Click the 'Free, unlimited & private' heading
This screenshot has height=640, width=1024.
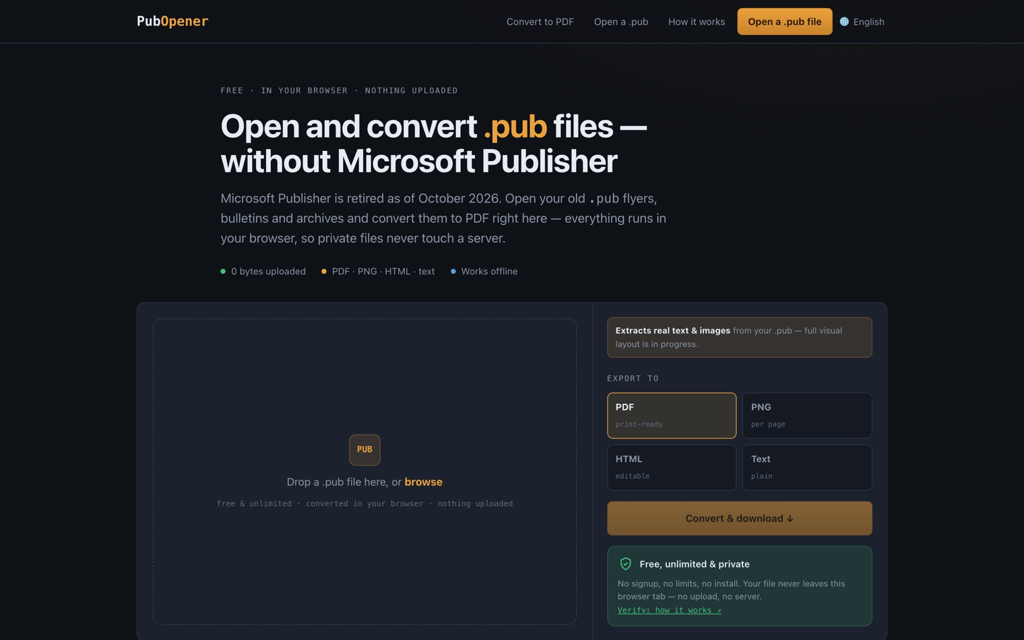(x=695, y=564)
